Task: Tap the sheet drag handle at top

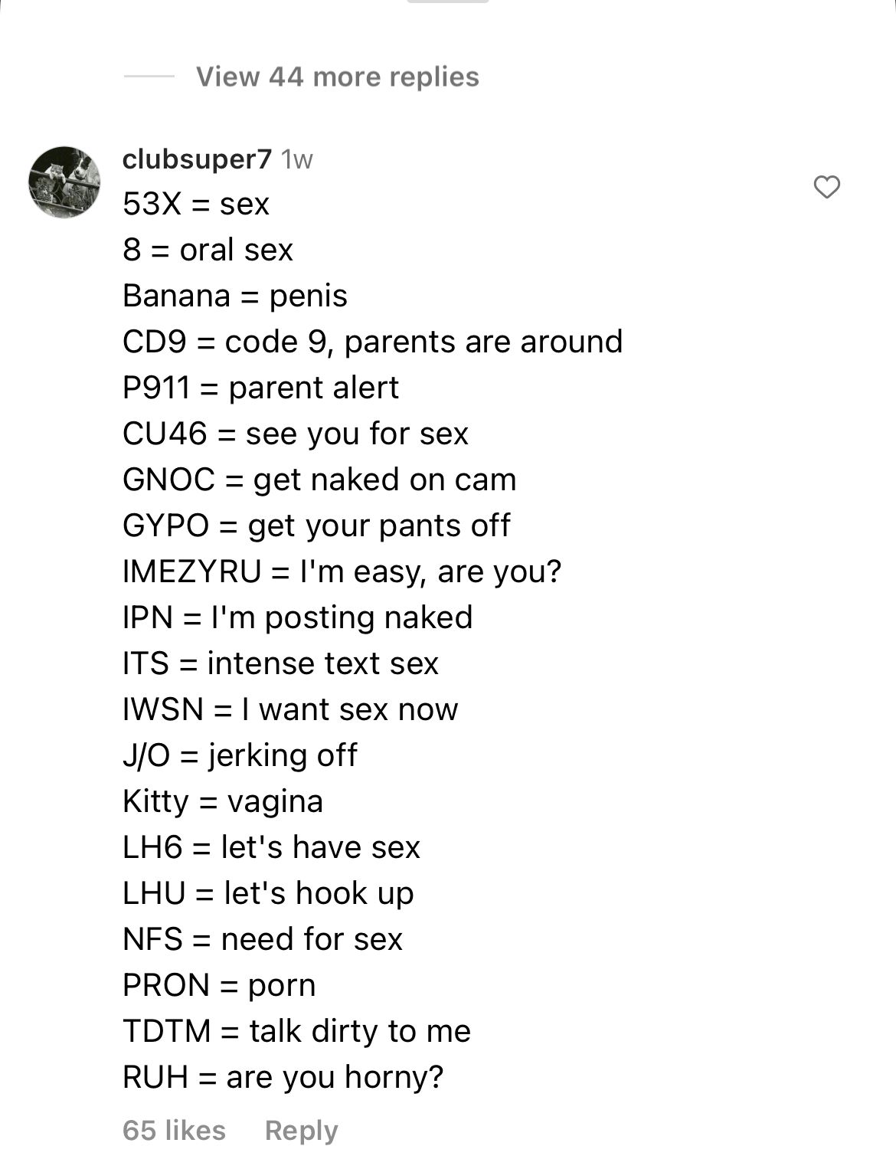Action: pyautogui.click(x=448, y=2)
